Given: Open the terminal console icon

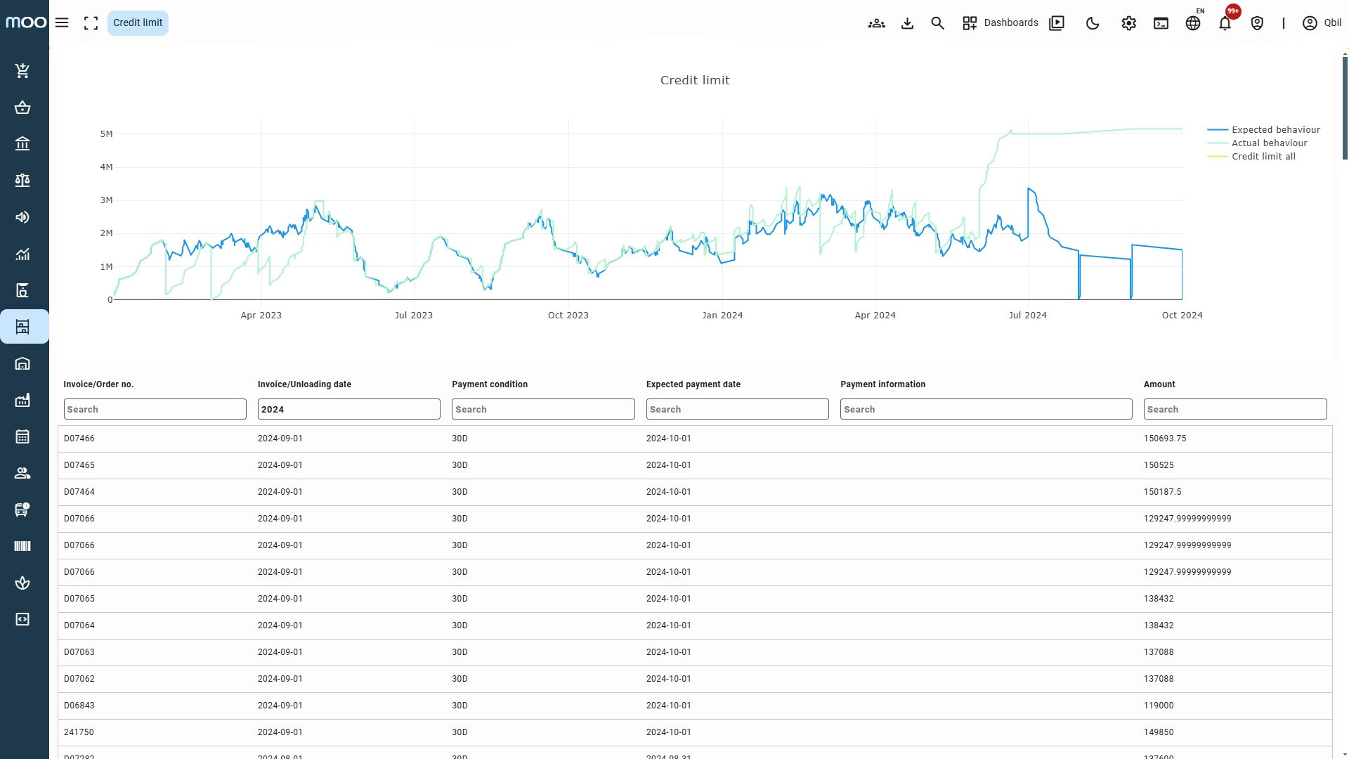Looking at the screenshot, I should coord(1161,23).
